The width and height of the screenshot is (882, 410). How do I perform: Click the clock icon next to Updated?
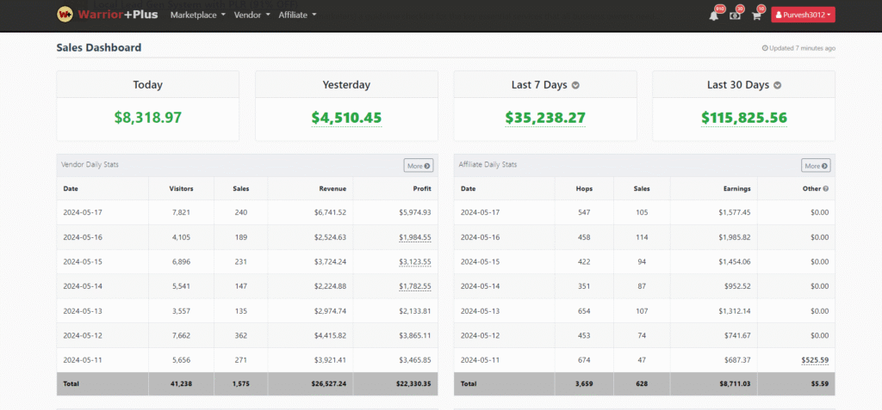[x=765, y=48]
